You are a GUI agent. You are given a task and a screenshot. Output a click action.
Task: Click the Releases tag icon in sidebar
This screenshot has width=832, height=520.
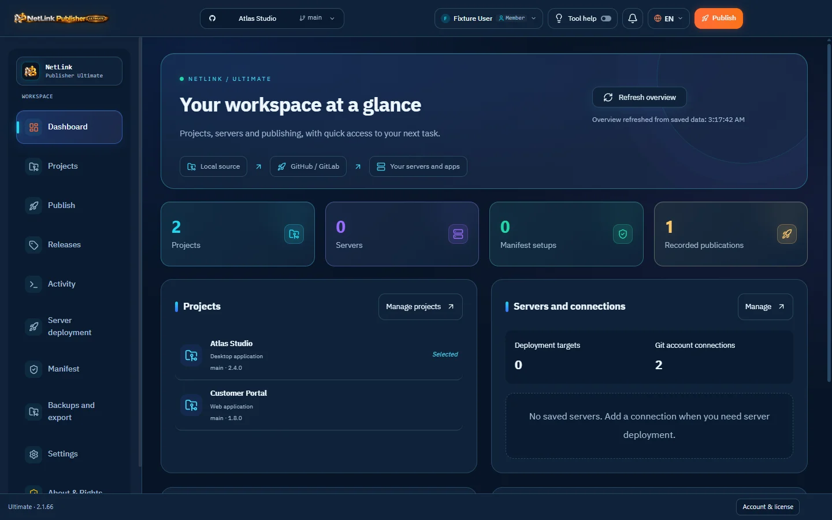[34, 245]
